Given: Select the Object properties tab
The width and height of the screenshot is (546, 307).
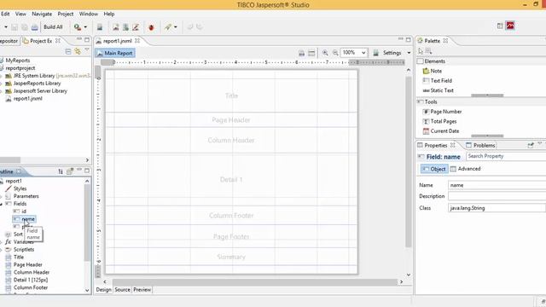Looking at the screenshot, I should (x=434, y=169).
